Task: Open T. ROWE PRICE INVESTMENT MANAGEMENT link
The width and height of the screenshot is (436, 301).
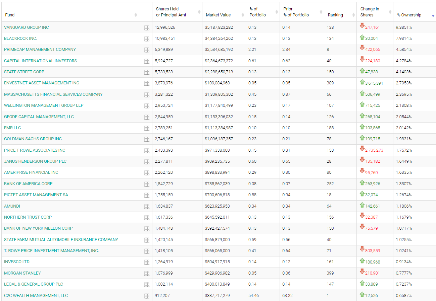Action: tap(51, 250)
